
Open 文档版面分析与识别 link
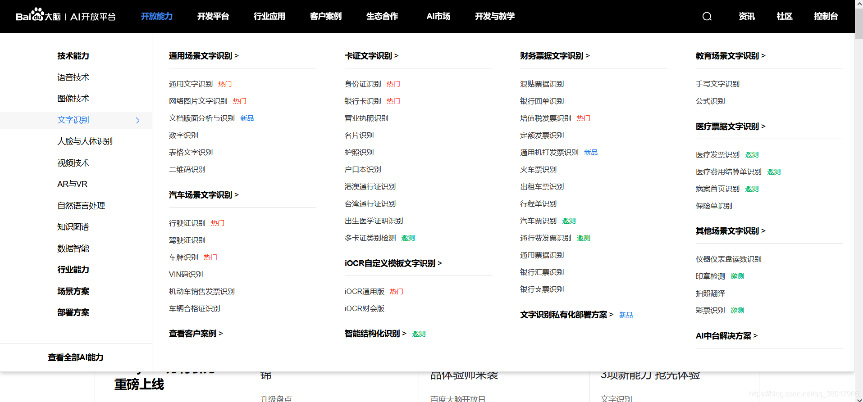[x=201, y=118]
